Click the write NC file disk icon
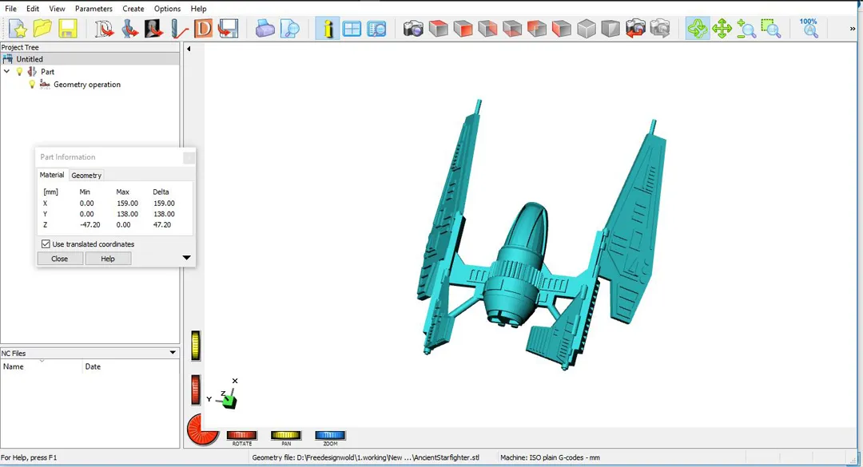Screen dimensions: 863x467 [x=229, y=29]
